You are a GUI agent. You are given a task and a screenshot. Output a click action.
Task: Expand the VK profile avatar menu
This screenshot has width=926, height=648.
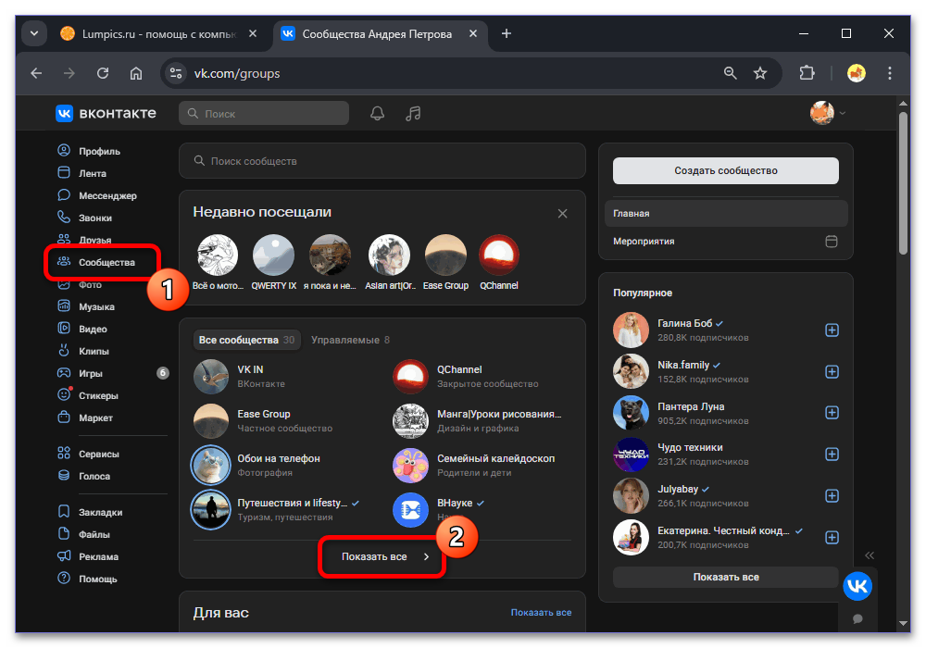[828, 113]
